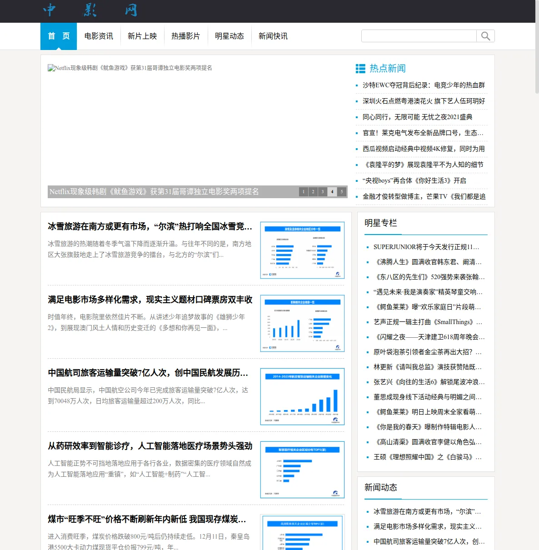Image resolution: width=539 pixels, height=550 pixels.
Task: Open 《袁隆平的梦》 news link
Action: tap(423, 165)
